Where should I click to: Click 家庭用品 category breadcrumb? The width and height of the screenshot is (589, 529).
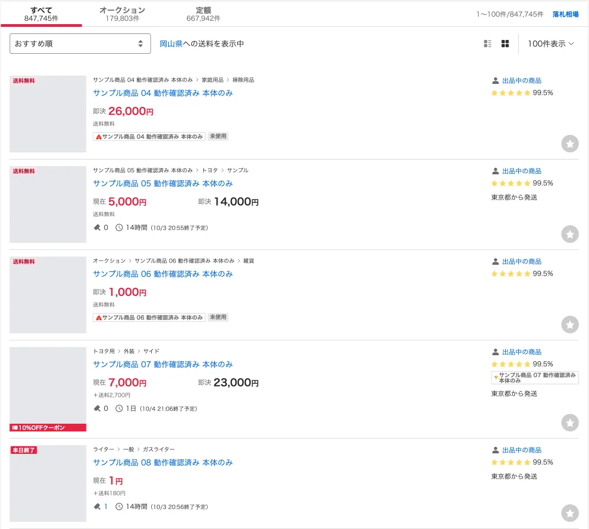point(213,80)
